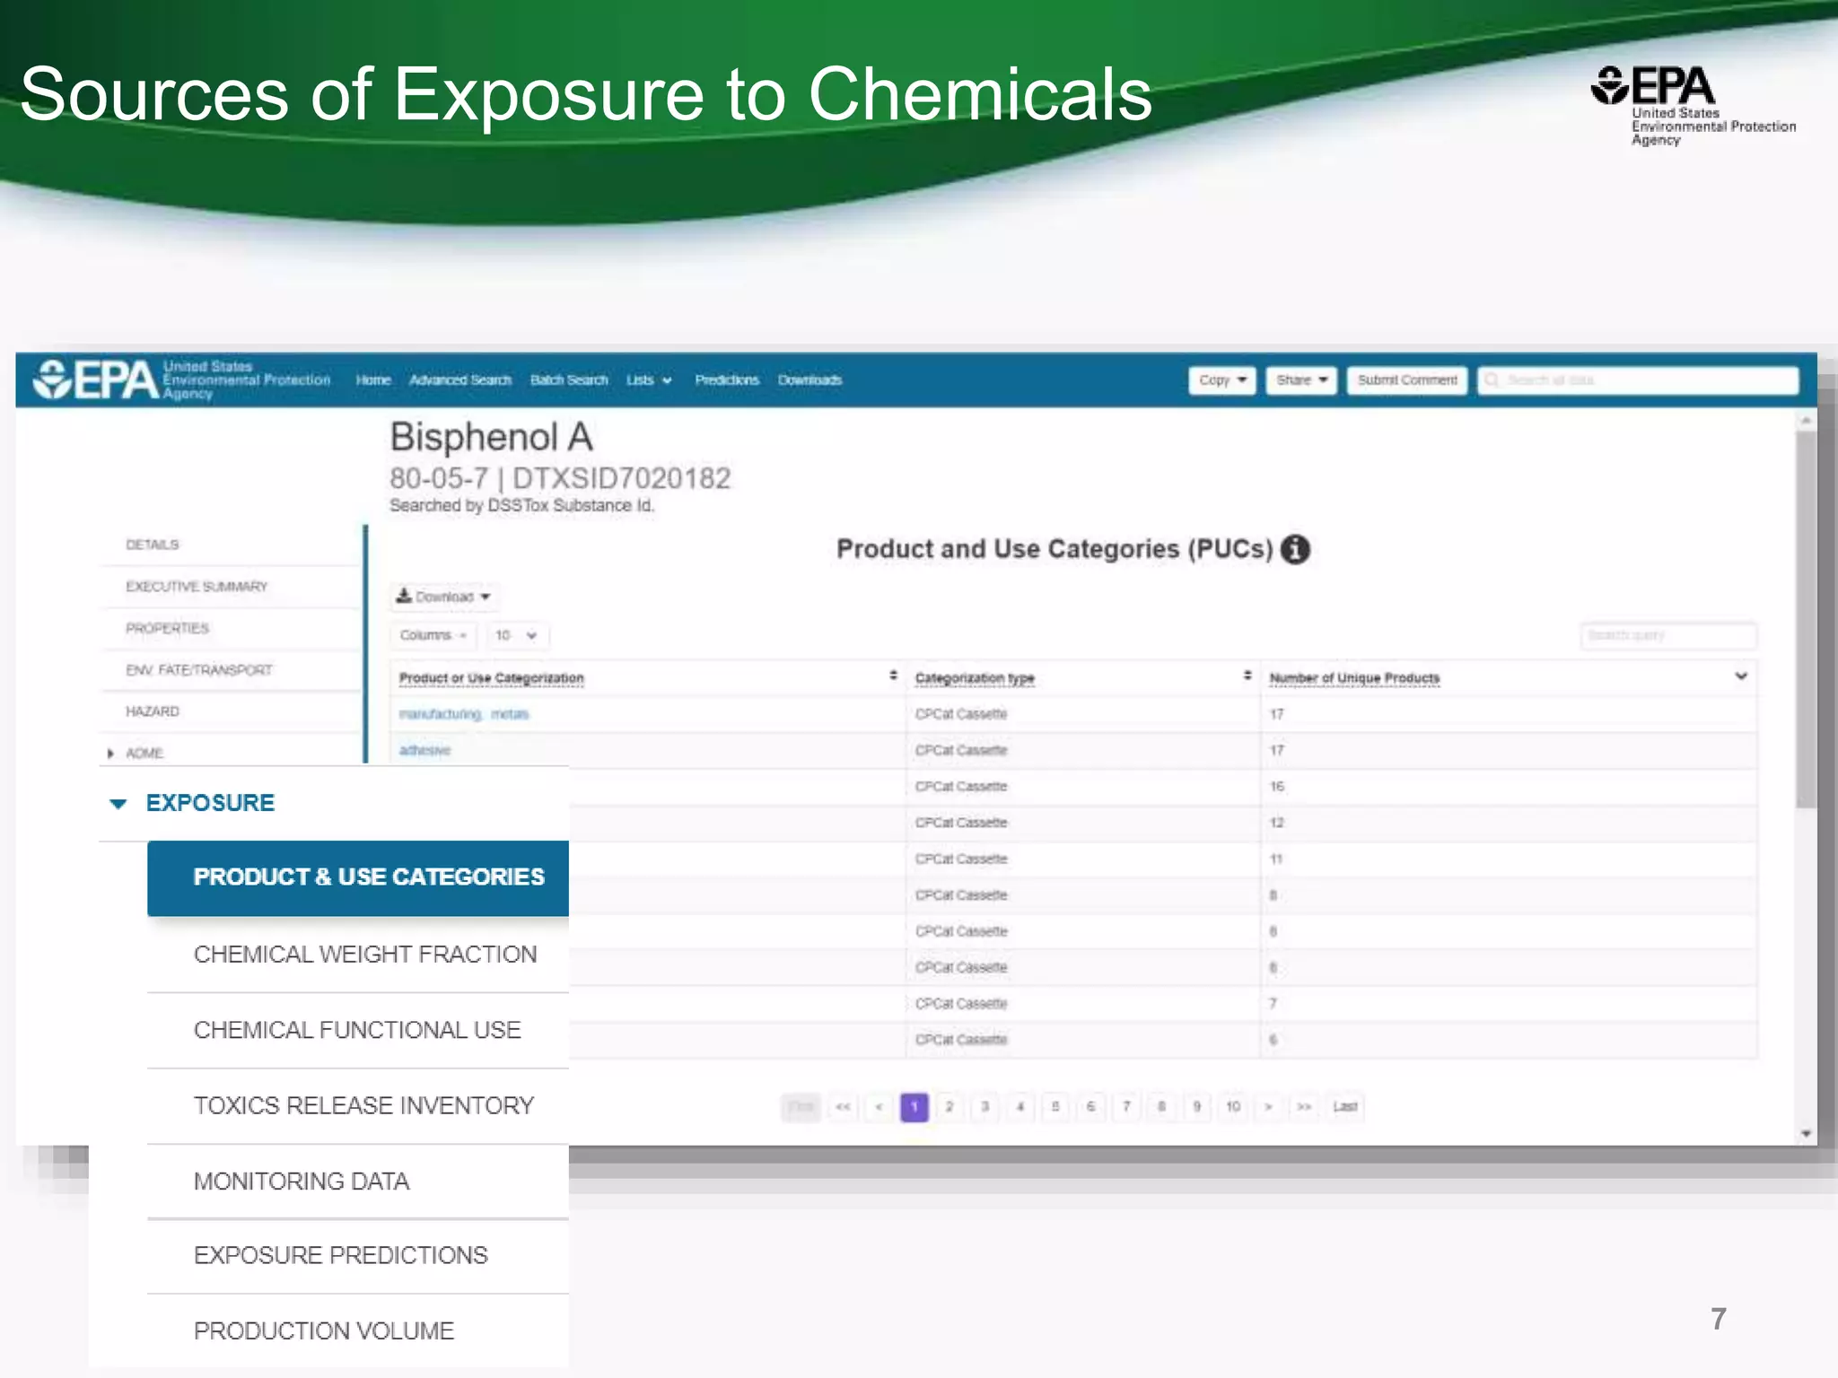The image size is (1838, 1378).
Task: Open the Download dropdown
Action: [x=444, y=597]
